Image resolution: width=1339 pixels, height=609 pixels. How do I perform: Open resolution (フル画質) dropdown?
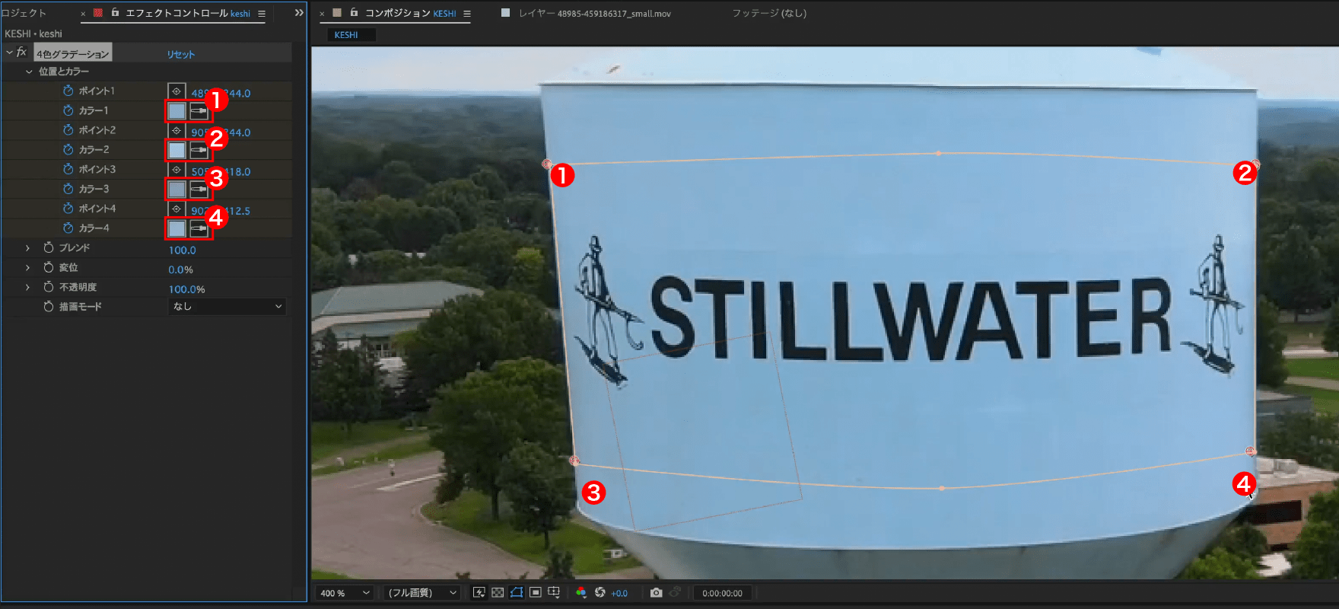(421, 593)
